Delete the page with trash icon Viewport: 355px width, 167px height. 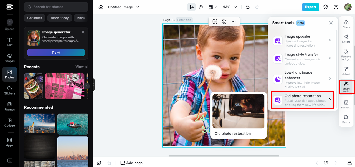click(x=109, y=163)
